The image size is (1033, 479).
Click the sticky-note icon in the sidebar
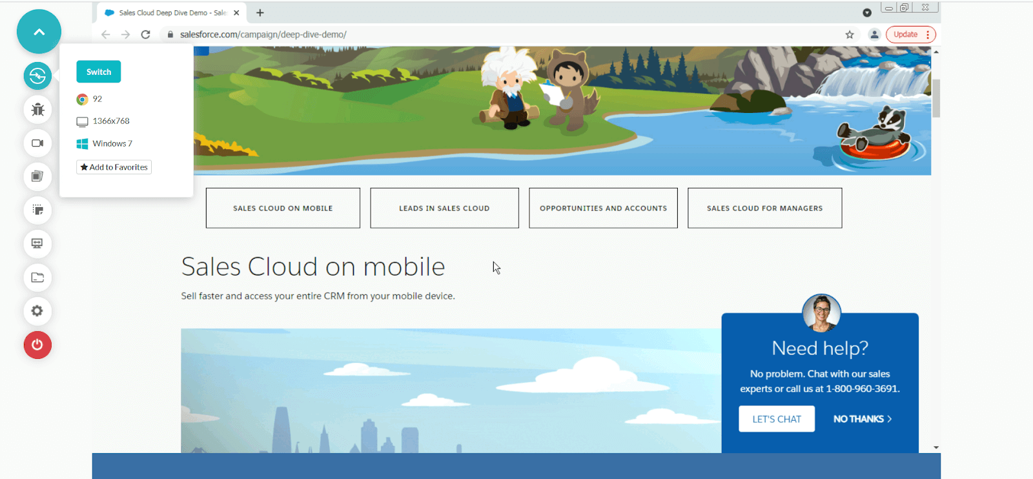(37, 210)
